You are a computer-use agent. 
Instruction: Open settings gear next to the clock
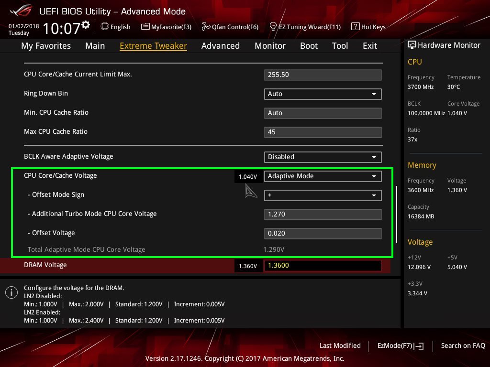tap(86, 25)
